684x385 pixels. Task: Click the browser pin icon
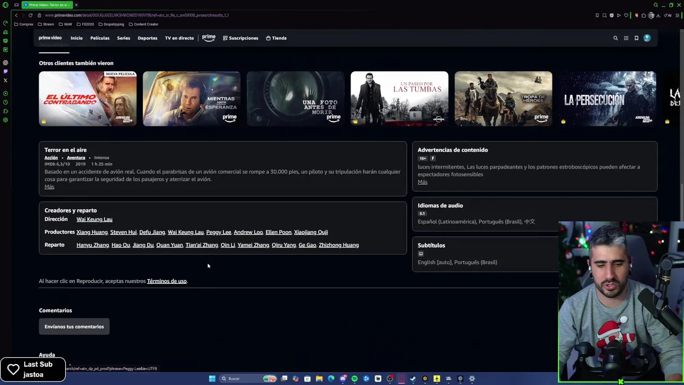pos(597,15)
